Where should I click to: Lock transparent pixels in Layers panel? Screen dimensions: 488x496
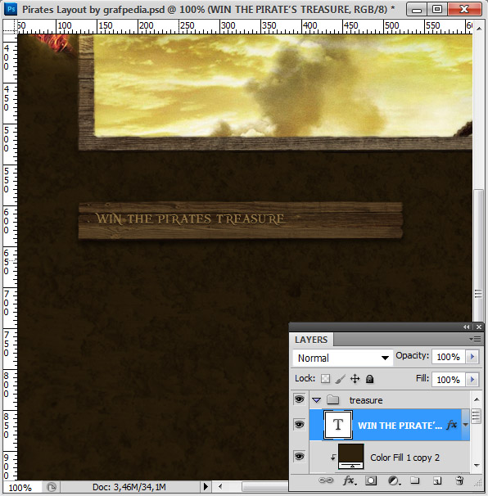tap(325, 379)
